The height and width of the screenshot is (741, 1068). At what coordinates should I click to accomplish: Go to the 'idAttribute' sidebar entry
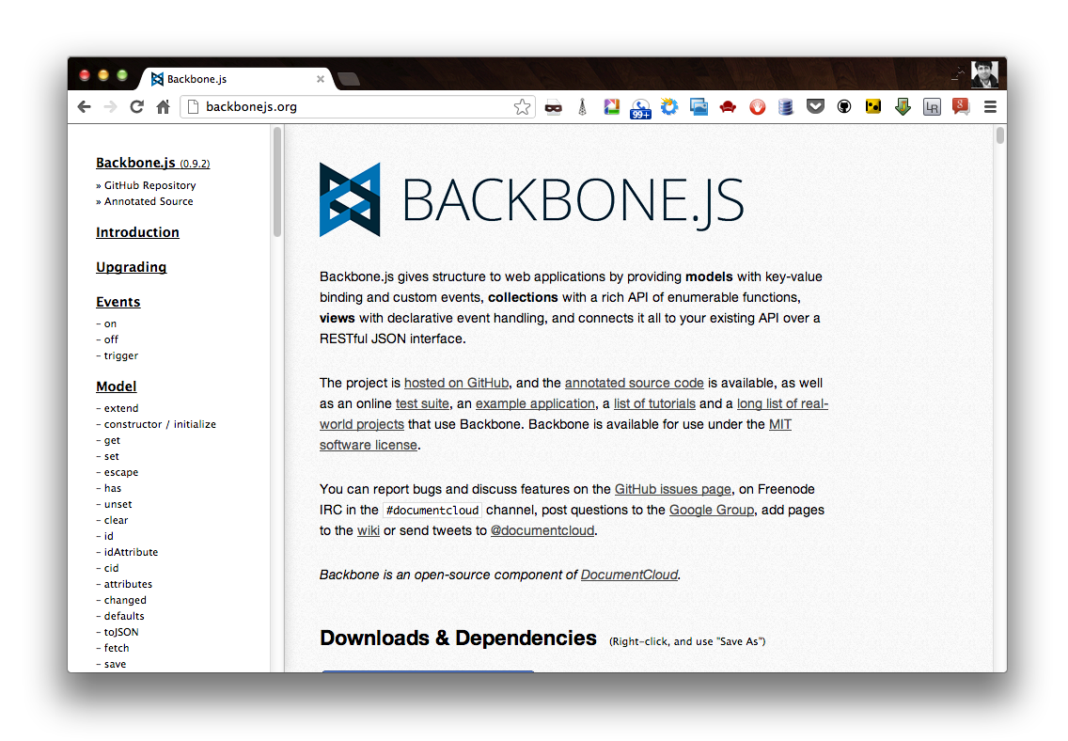pyautogui.click(x=131, y=552)
